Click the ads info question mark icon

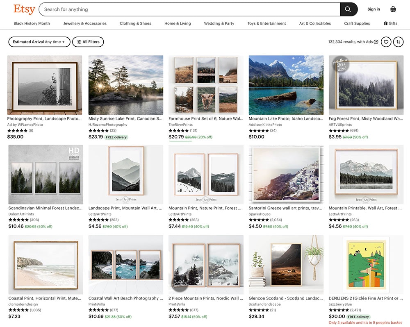tap(376, 42)
